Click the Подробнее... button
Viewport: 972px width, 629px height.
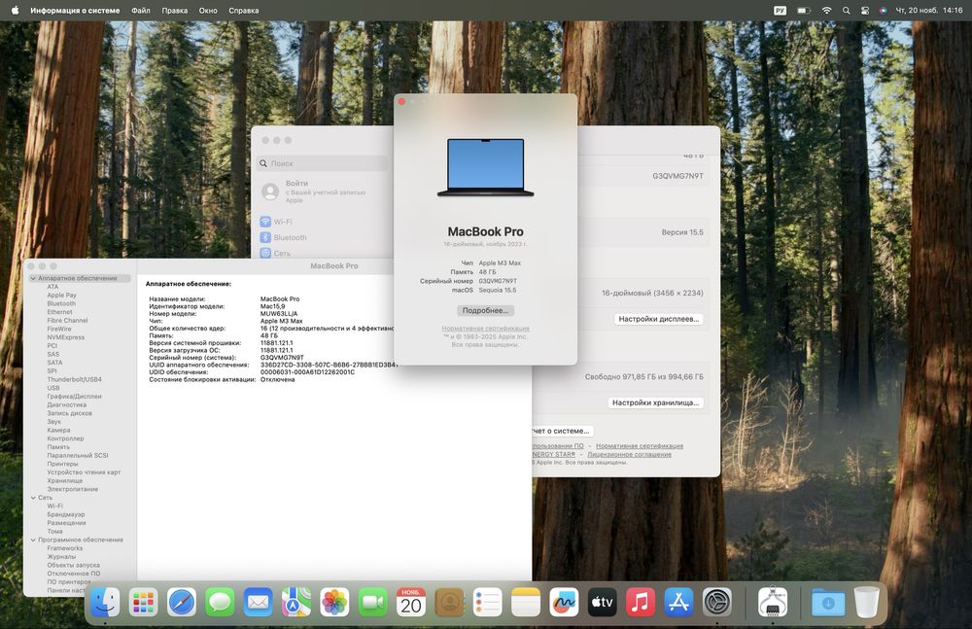pos(485,310)
